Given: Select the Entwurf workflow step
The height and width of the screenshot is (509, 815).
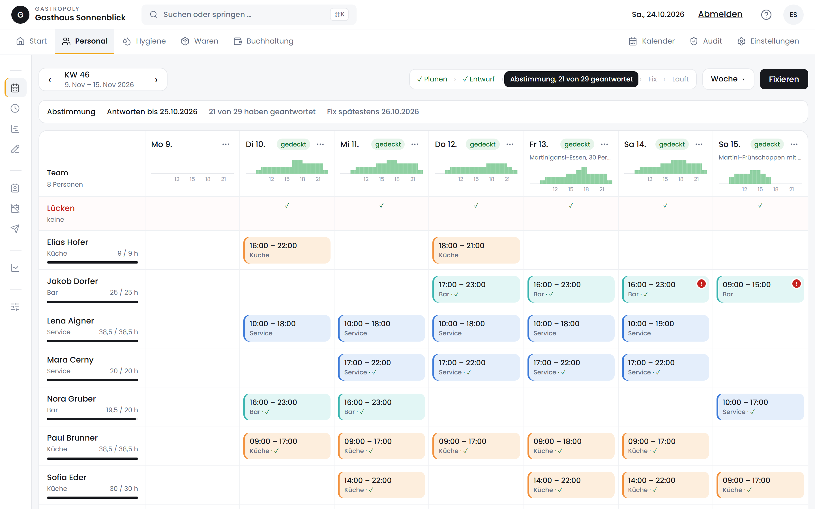Looking at the screenshot, I should [x=479, y=79].
